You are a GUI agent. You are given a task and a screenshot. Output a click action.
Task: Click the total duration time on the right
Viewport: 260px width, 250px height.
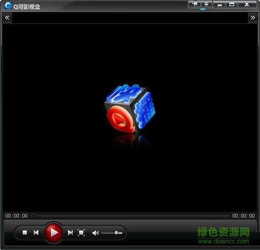[243, 216]
